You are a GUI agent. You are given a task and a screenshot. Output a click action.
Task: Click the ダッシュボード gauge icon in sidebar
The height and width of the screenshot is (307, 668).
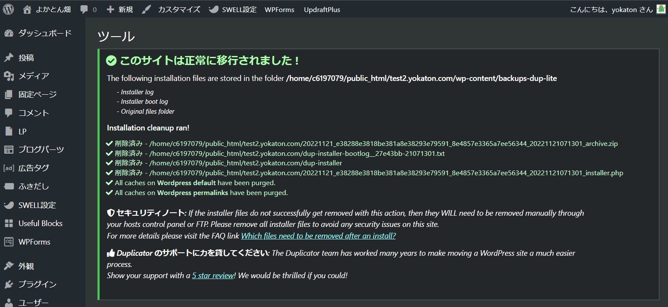point(9,34)
